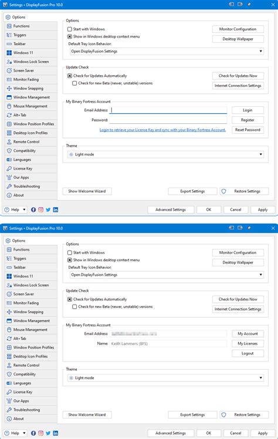Open Compatibility section in bottom window
The height and width of the screenshot is (439, 278).
point(30,374)
